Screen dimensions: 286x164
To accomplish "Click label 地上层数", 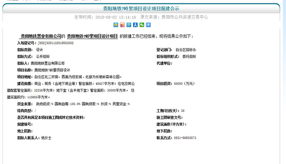I will pos(25,131).
